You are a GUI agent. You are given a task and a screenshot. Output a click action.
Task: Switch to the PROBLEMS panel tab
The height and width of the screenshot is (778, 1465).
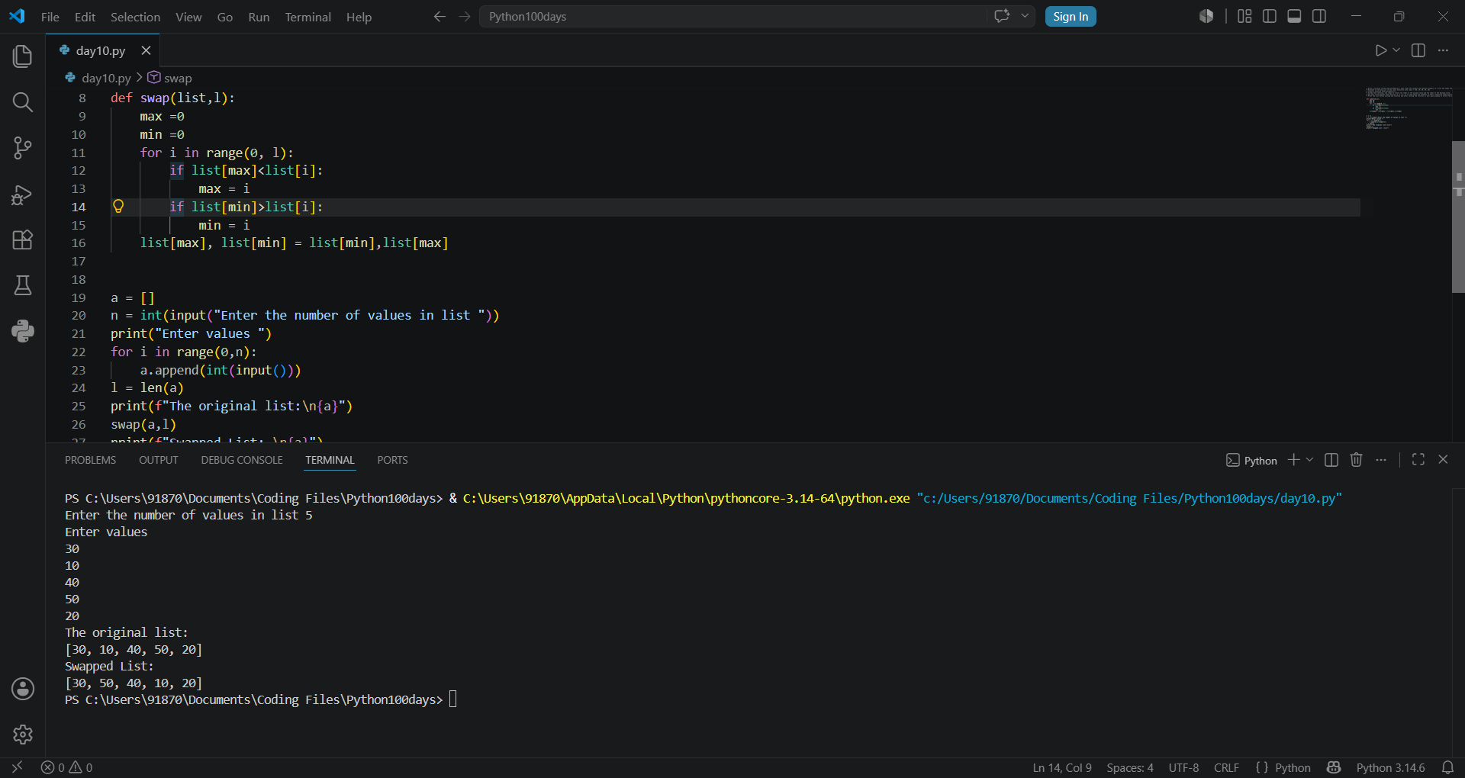click(90, 460)
